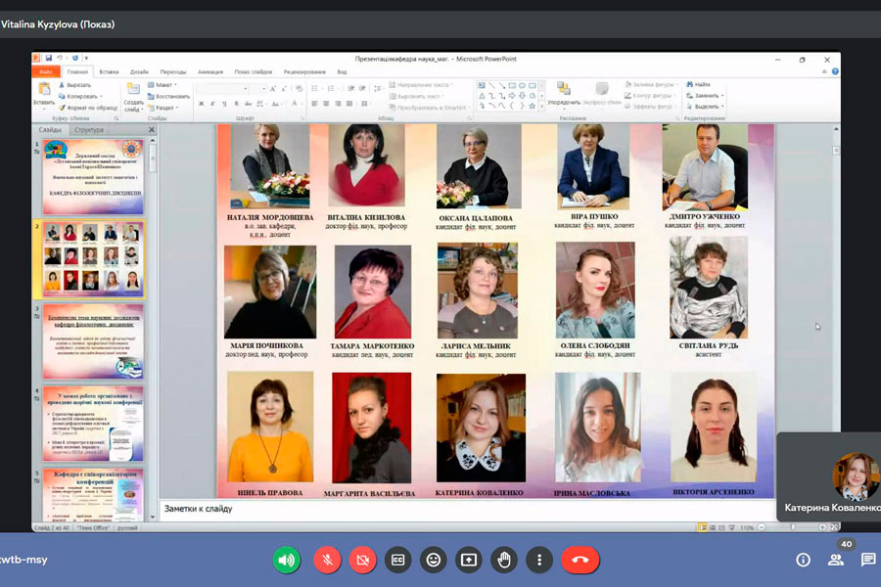This screenshot has height=587, width=881.
Task: Switch to the Вставка ribbon tab
Action: coord(109,71)
